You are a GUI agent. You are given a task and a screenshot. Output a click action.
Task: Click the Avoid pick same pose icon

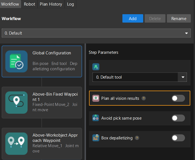point(96,118)
